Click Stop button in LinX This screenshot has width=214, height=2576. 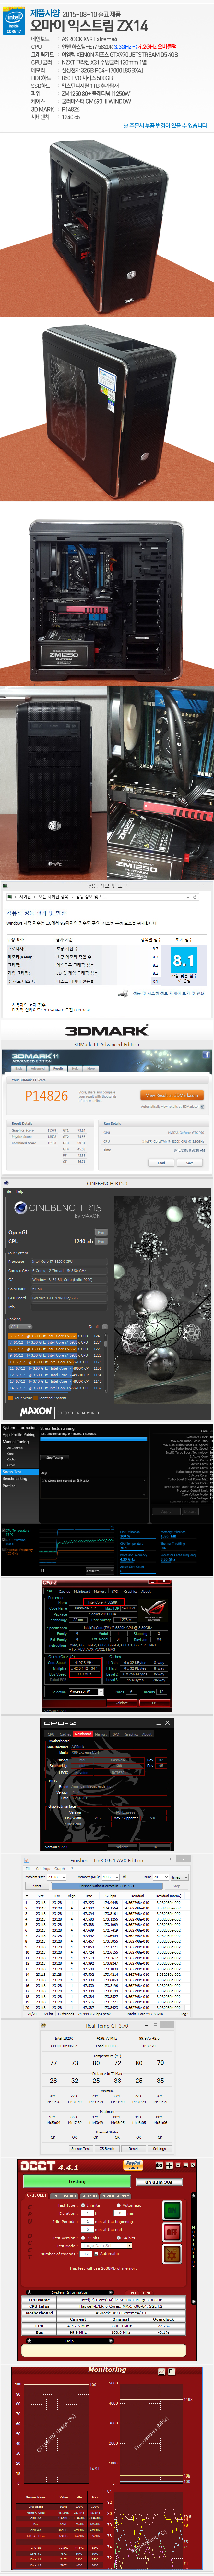(177, 1886)
